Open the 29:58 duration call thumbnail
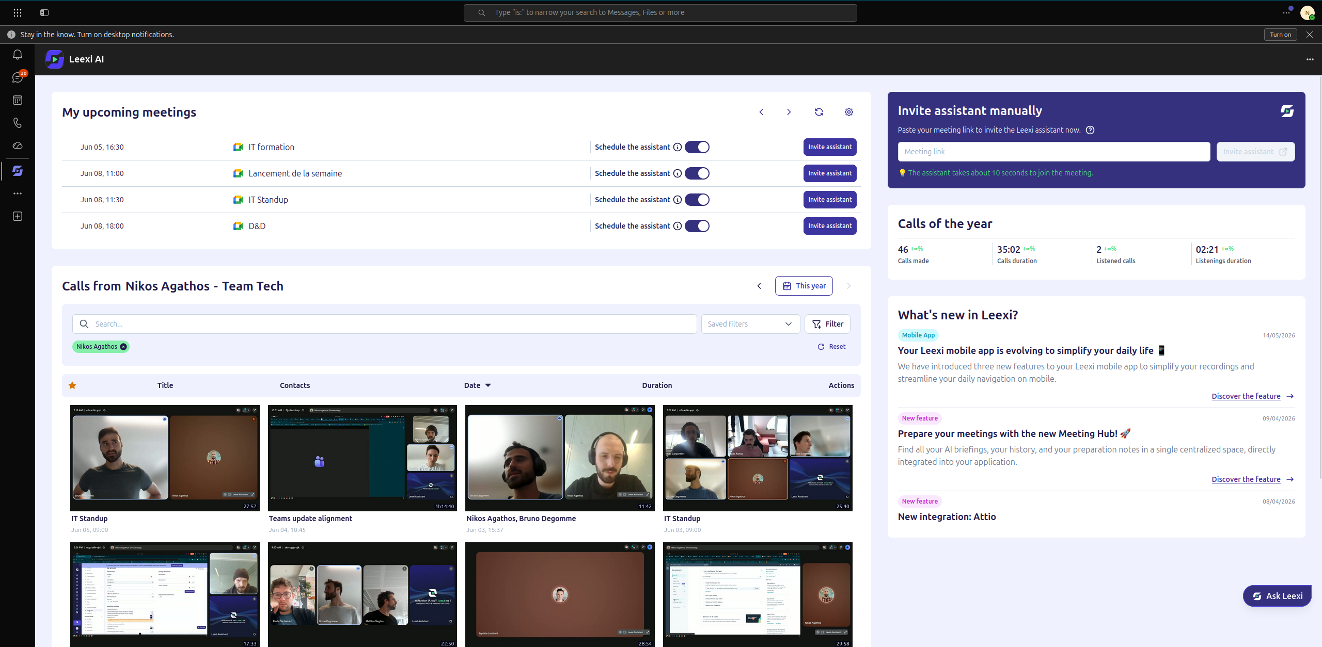The image size is (1322, 647). [x=758, y=594]
